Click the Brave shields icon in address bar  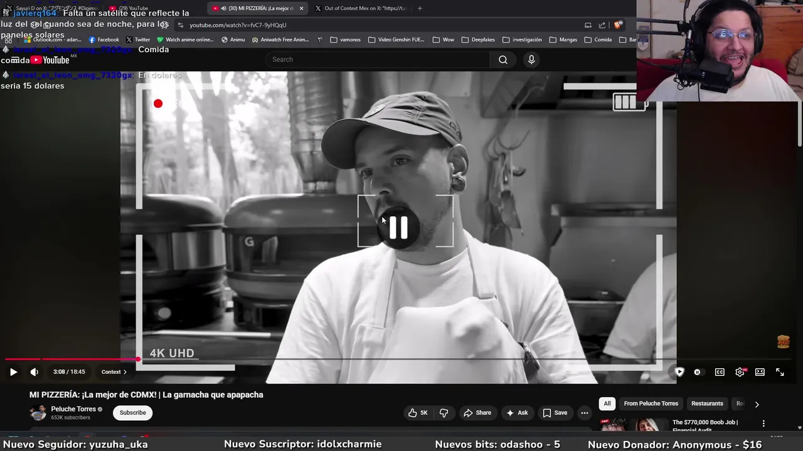tap(618, 25)
